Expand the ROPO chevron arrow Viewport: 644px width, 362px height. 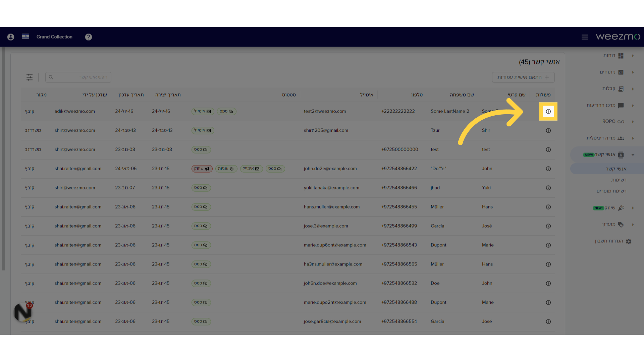pyautogui.click(x=633, y=122)
